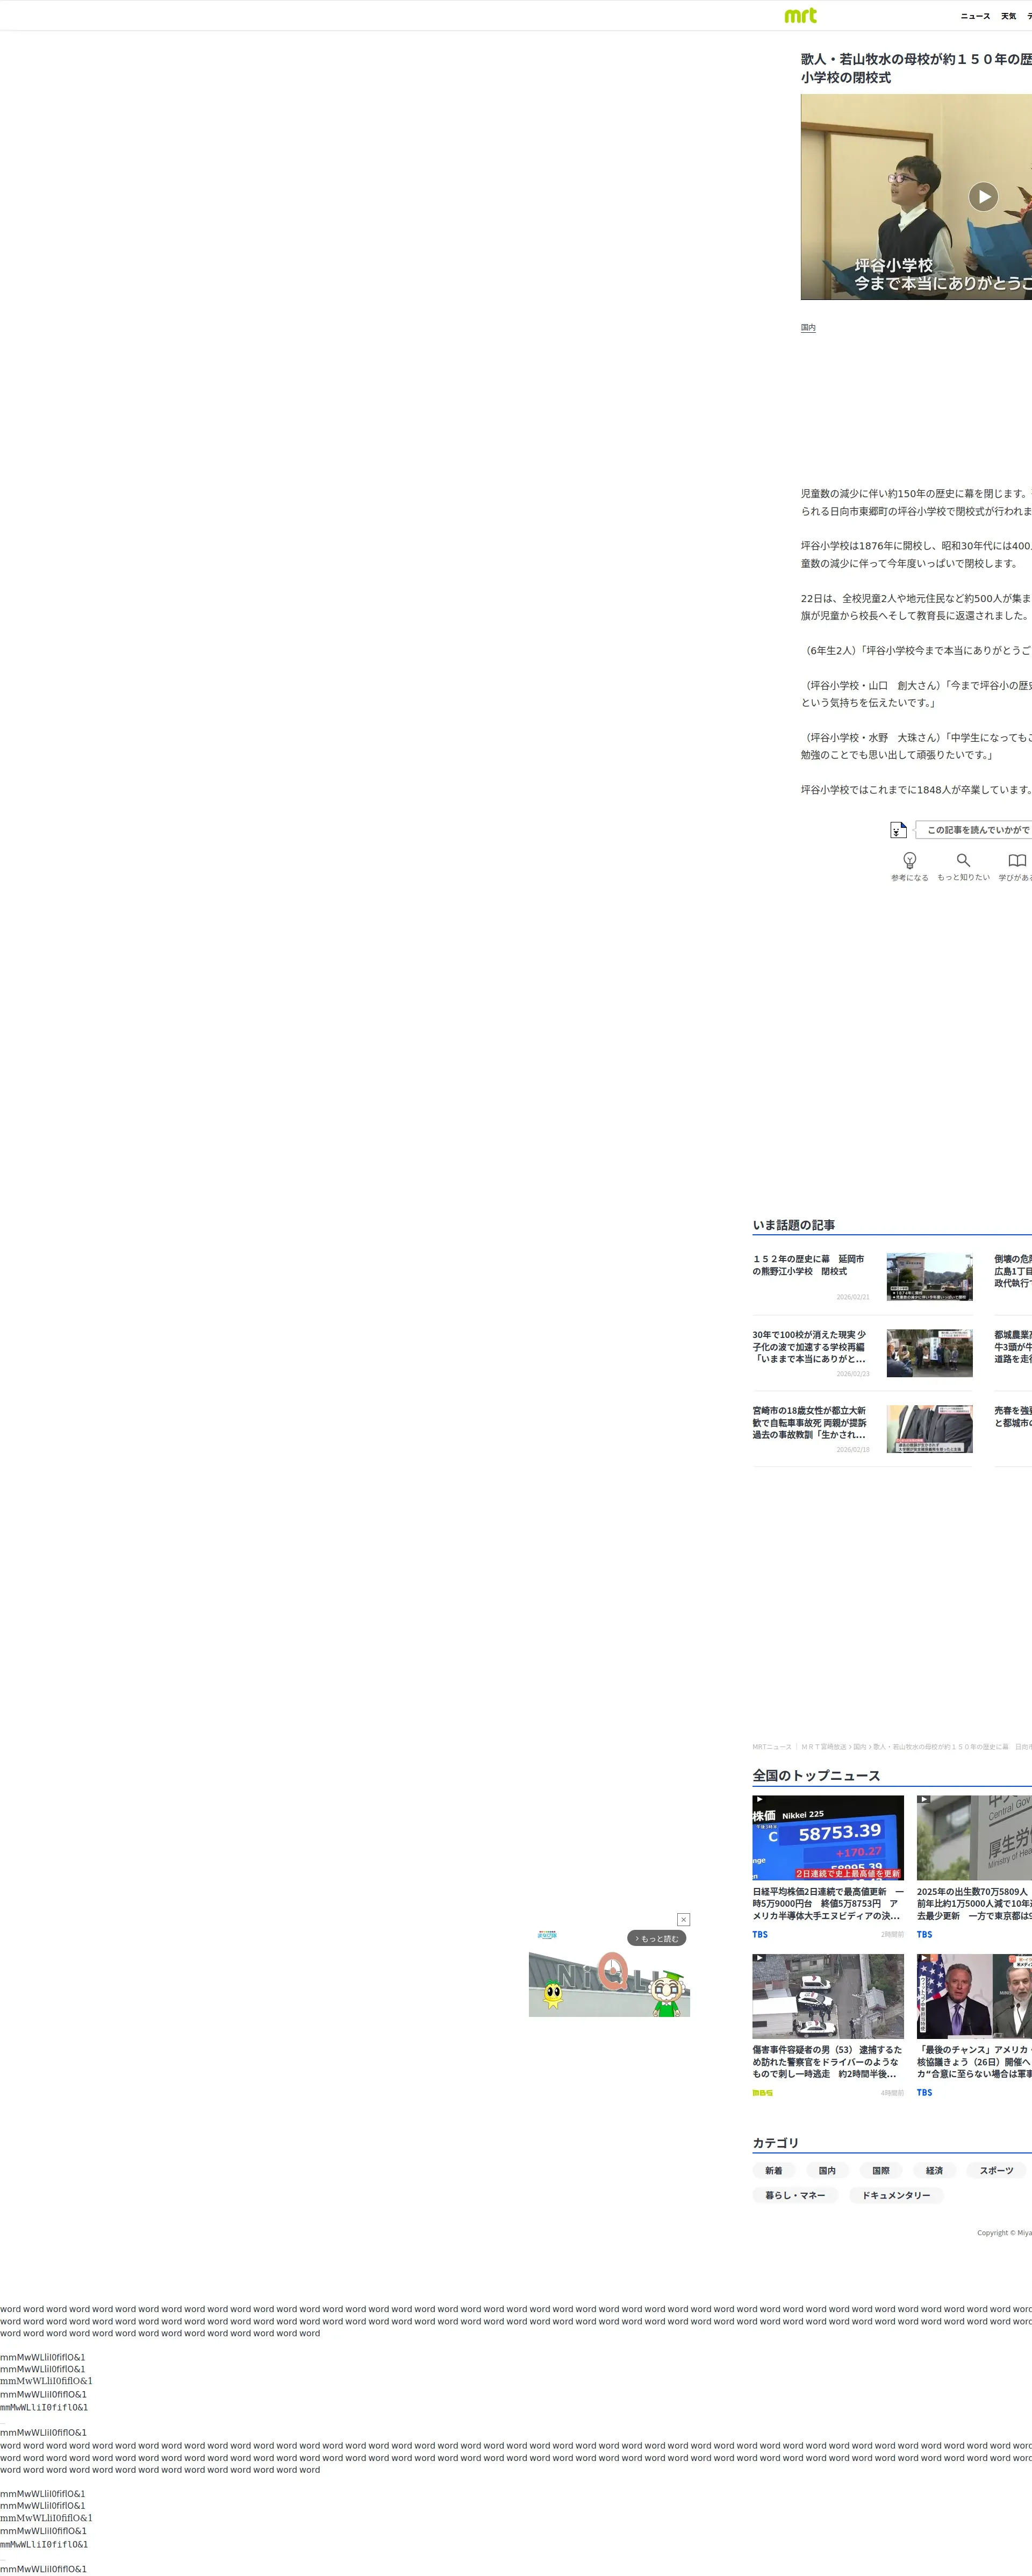Click the 国内 tag under the video

pos(808,328)
